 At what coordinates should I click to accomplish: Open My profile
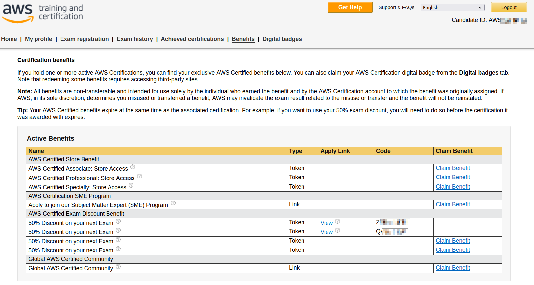click(38, 39)
